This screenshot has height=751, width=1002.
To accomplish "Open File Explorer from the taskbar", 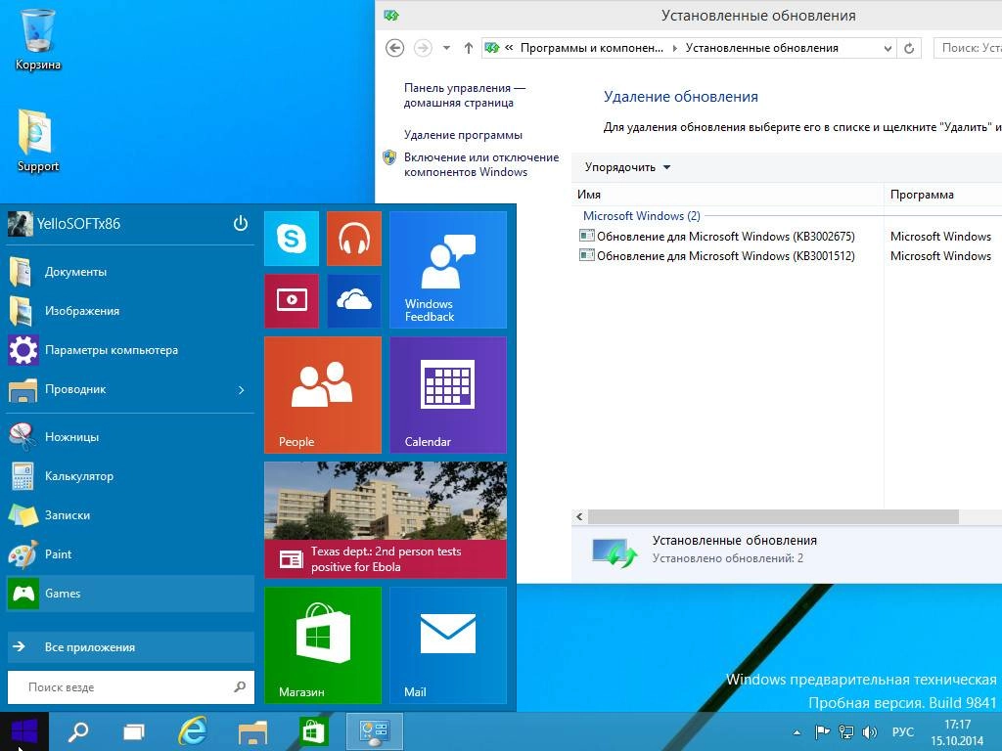I will pyautogui.click(x=252, y=731).
